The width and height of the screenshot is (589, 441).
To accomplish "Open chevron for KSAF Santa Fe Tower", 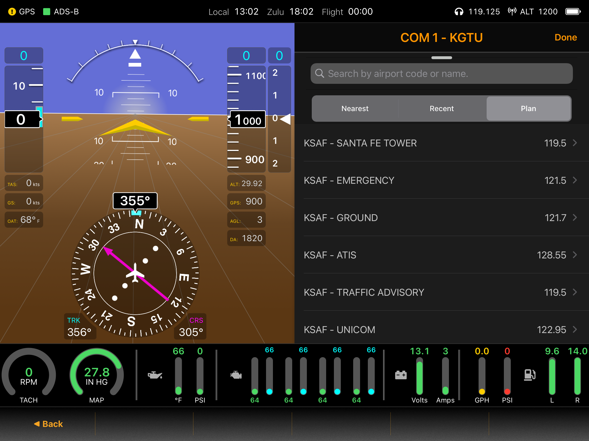I will tap(575, 143).
